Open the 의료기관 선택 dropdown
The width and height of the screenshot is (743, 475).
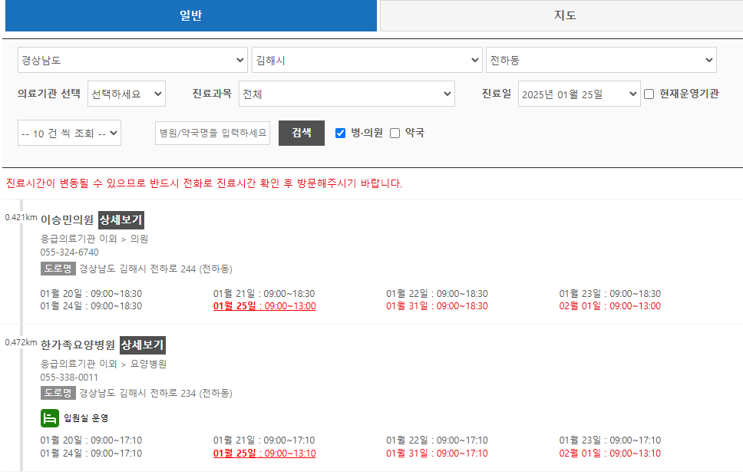pos(127,94)
